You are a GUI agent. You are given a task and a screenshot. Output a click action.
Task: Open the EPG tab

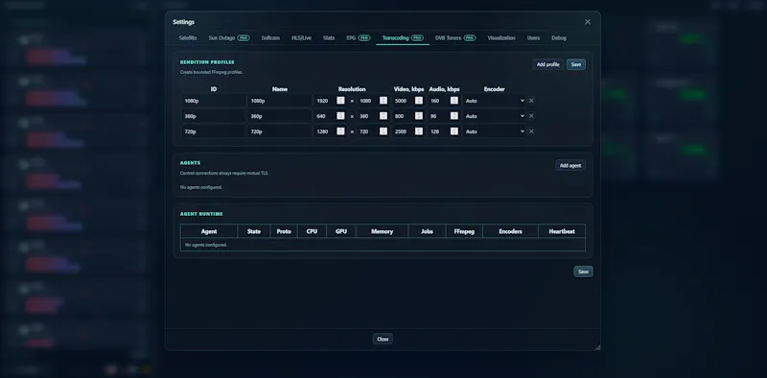(x=358, y=37)
